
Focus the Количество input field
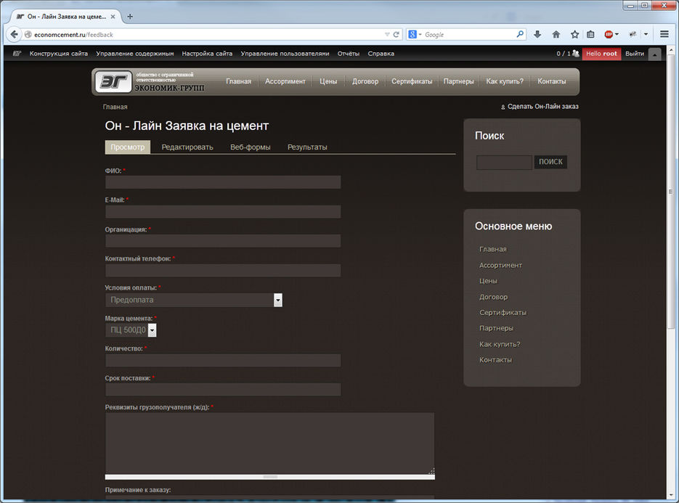223,361
